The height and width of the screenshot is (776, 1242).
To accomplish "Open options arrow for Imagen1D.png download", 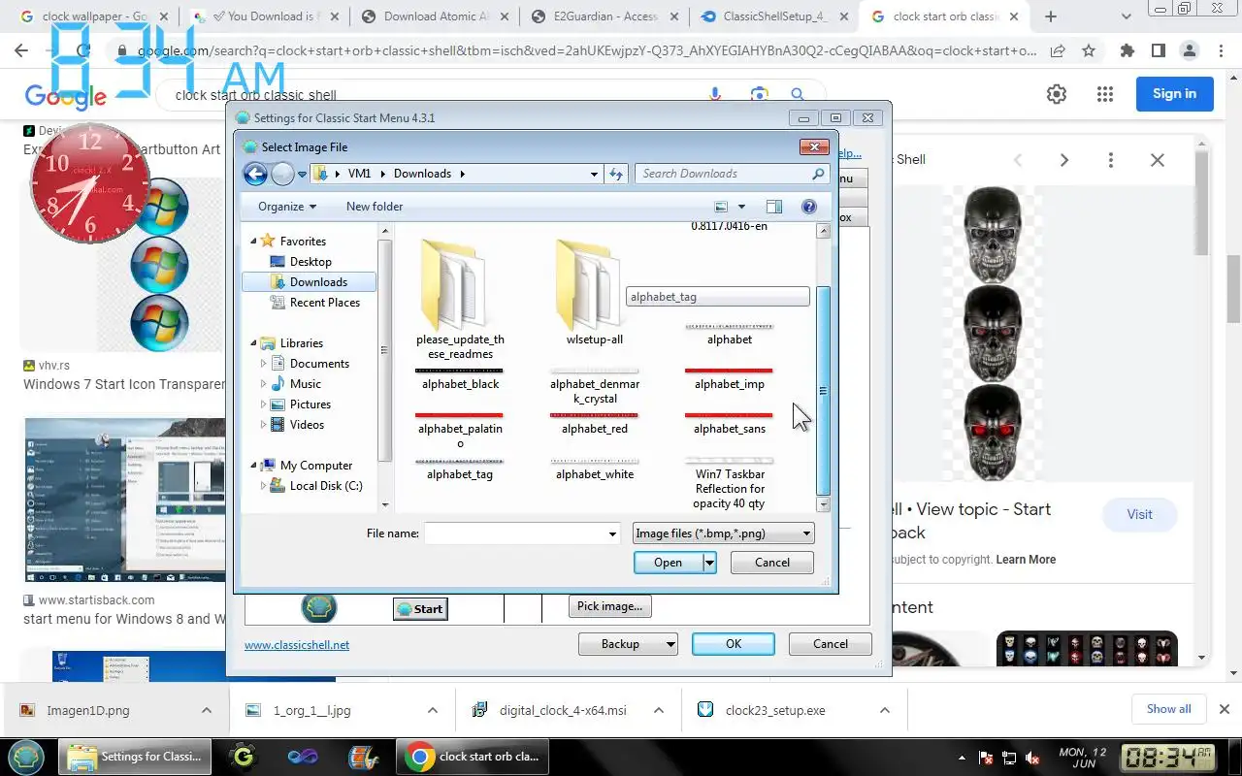I will (x=207, y=710).
